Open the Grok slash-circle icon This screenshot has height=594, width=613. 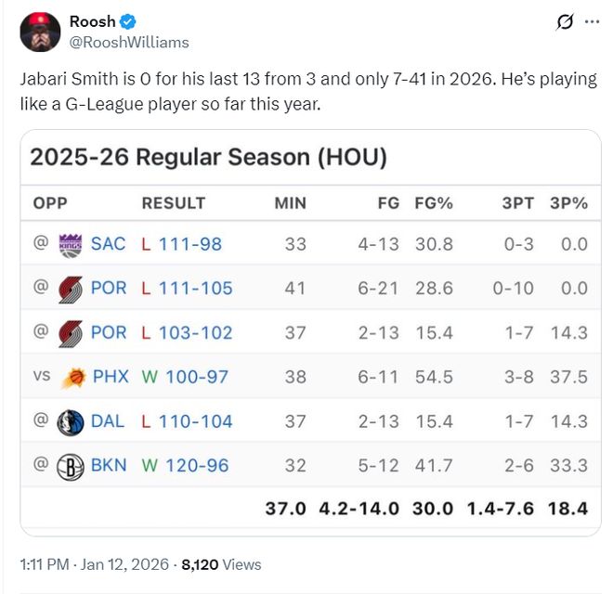click(x=563, y=22)
